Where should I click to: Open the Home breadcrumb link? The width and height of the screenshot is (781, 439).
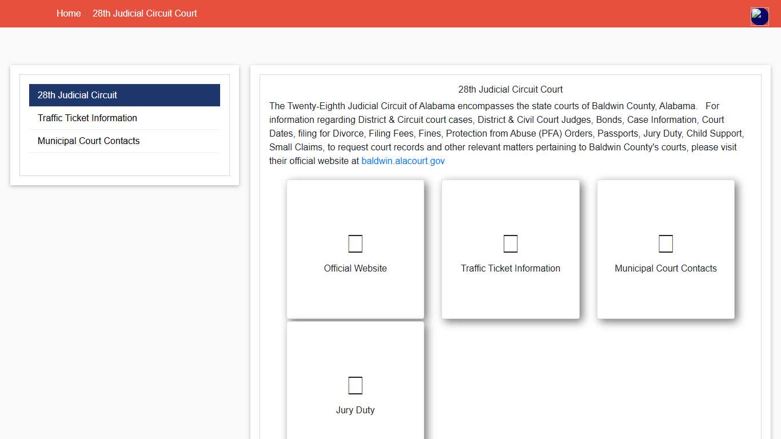coord(69,13)
